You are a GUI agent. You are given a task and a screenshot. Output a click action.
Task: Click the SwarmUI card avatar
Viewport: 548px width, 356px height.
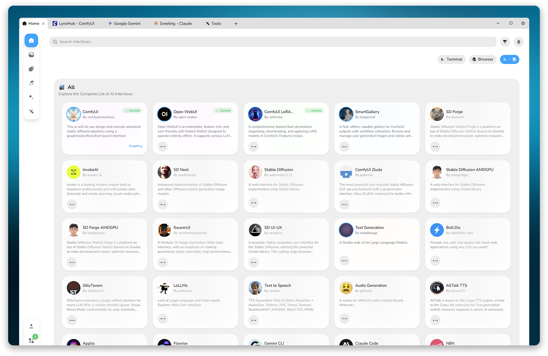coord(164,230)
